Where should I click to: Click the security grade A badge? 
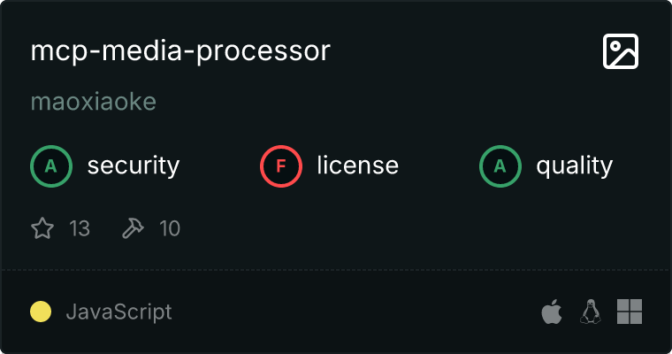[x=50, y=165]
